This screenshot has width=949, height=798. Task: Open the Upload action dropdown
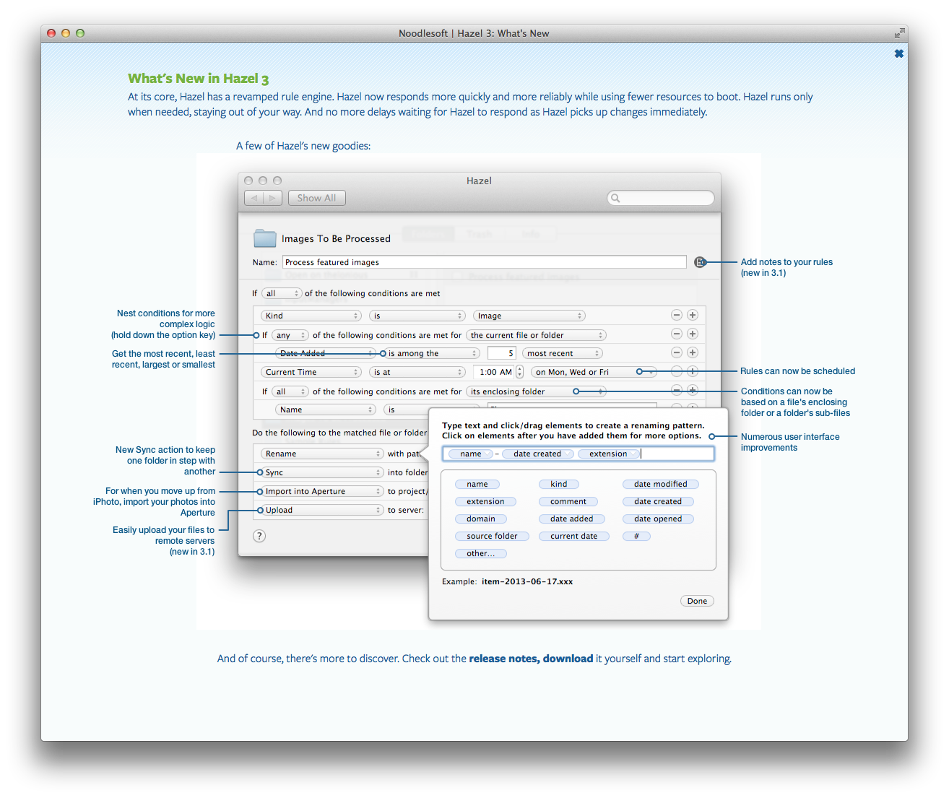[x=322, y=510]
